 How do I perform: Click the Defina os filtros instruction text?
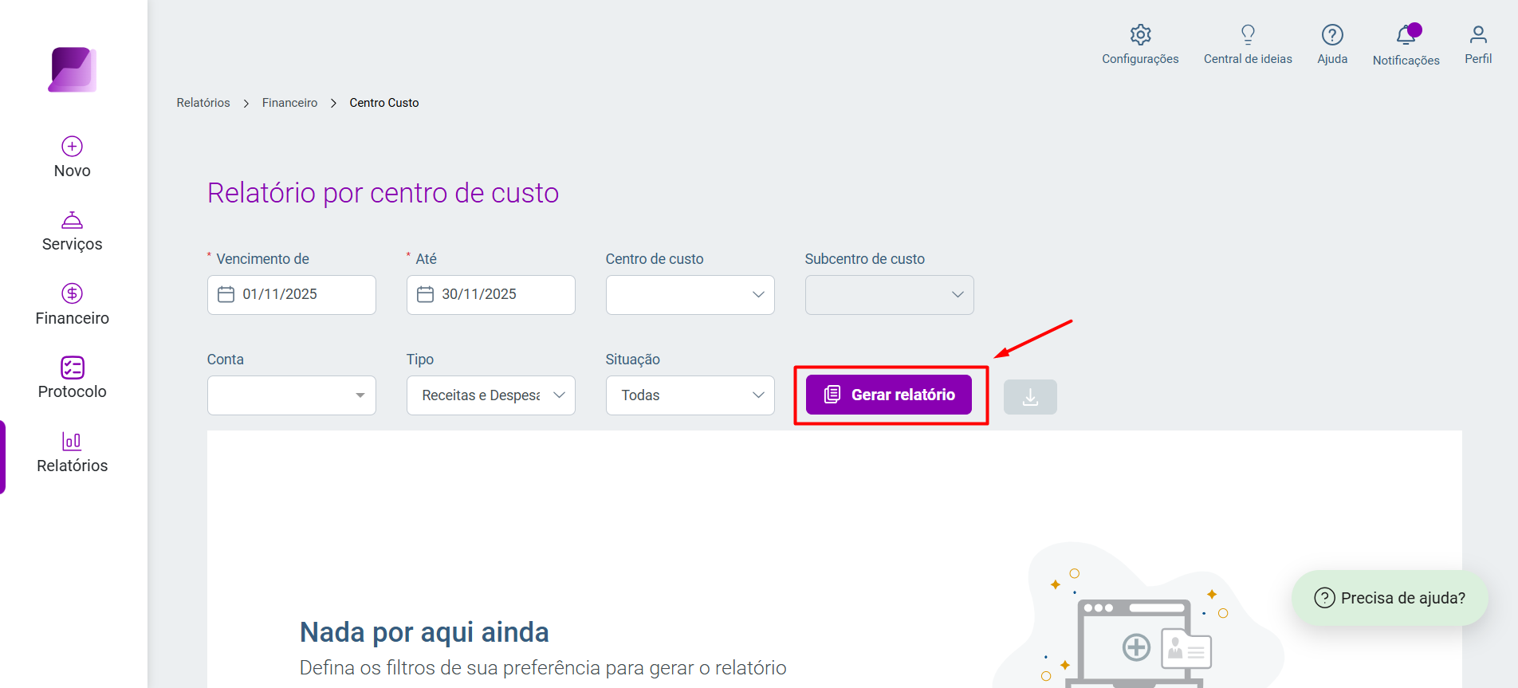(x=543, y=668)
